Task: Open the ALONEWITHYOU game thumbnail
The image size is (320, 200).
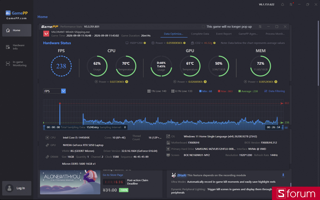Action: 70,182
